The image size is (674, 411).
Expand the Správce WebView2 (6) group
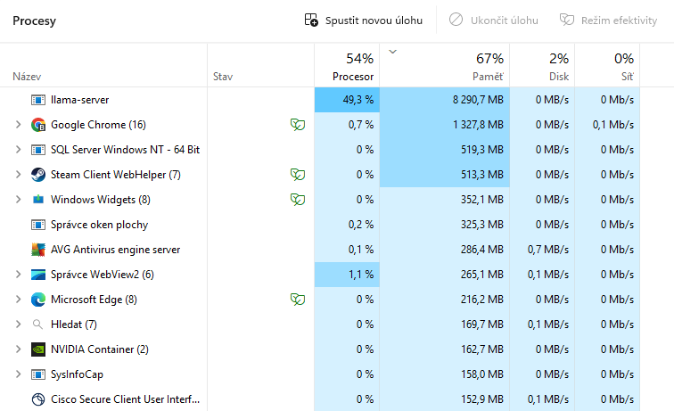[x=18, y=275]
